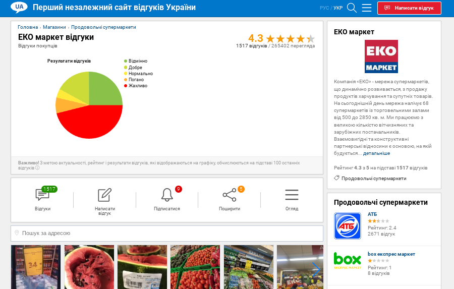454x289 pixels.
Task: Open the hamburger menu in the header
Action: [367, 8]
